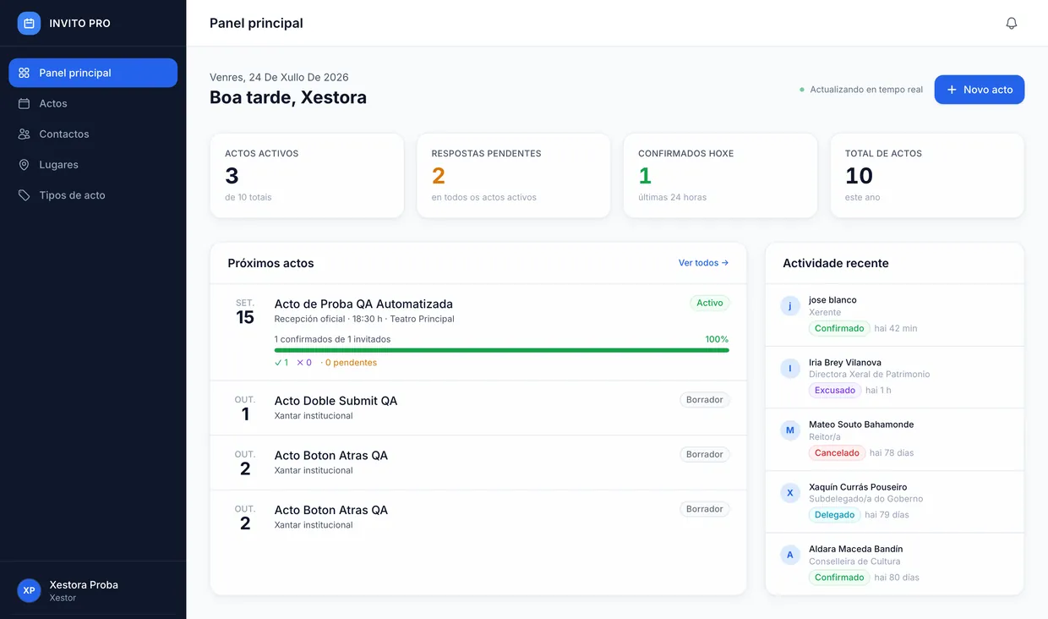Click 'hai 78 días' timestamp

tap(892, 453)
